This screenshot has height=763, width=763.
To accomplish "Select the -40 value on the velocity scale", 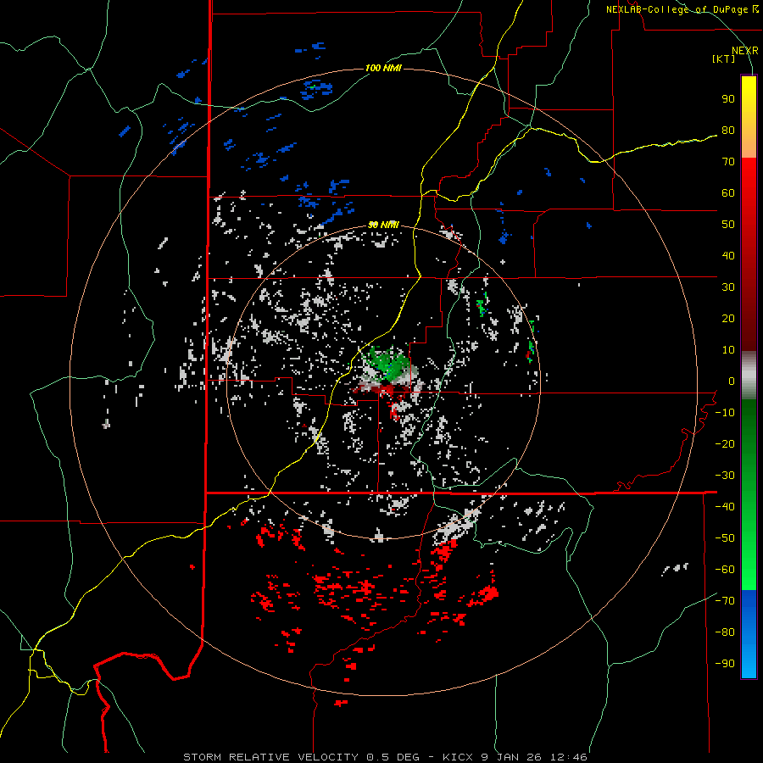I will point(725,507).
